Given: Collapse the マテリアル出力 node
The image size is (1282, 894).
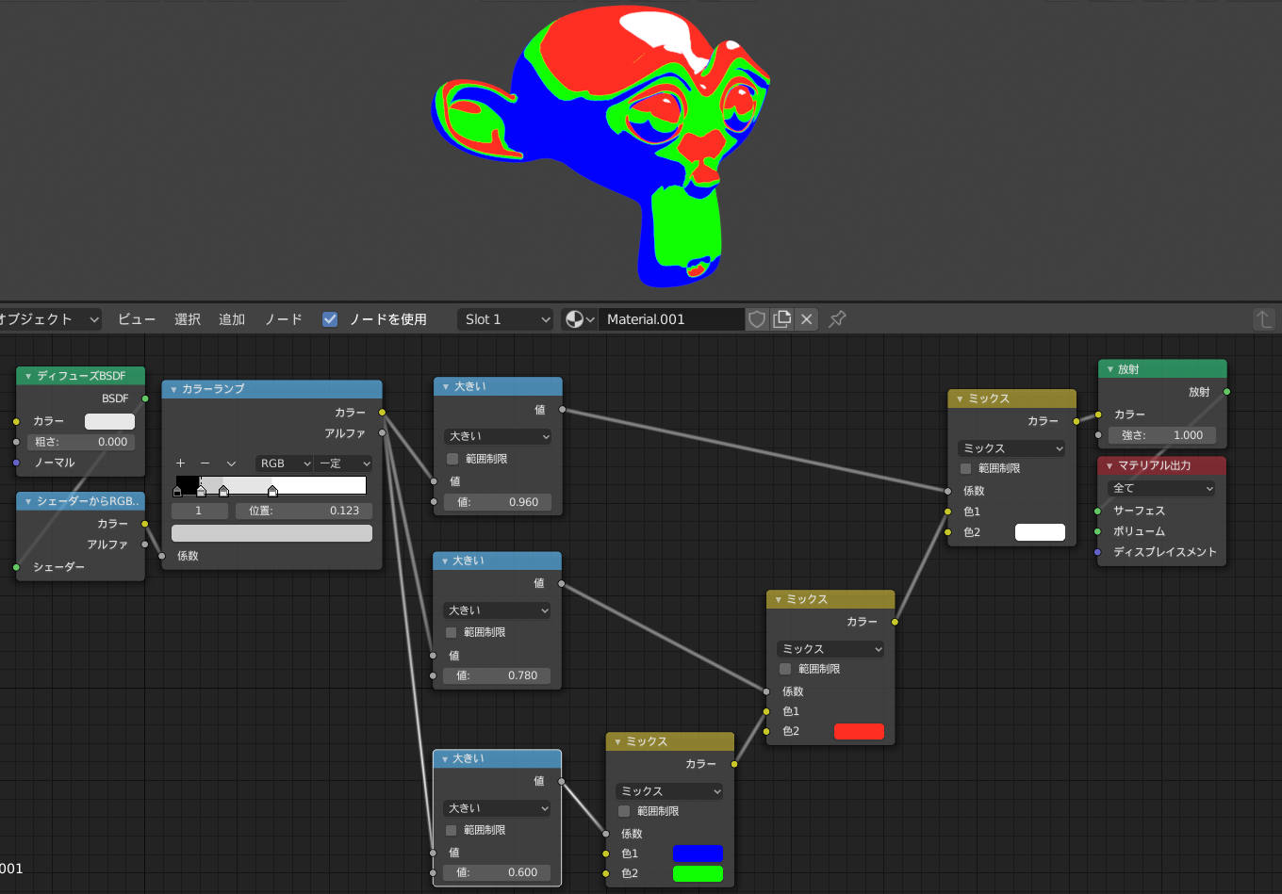Looking at the screenshot, I should [1109, 465].
